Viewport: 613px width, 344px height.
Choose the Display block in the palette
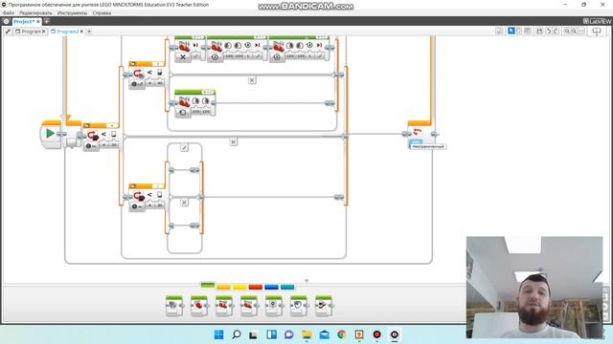(273, 306)
